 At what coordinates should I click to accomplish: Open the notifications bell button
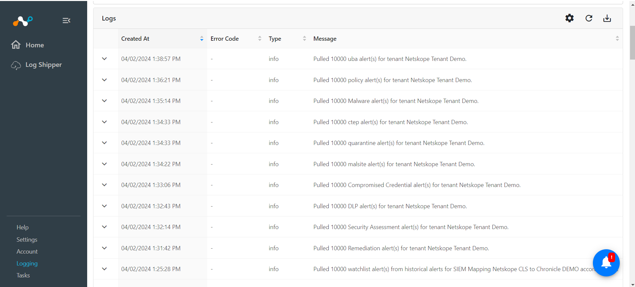tap(606, 263)
